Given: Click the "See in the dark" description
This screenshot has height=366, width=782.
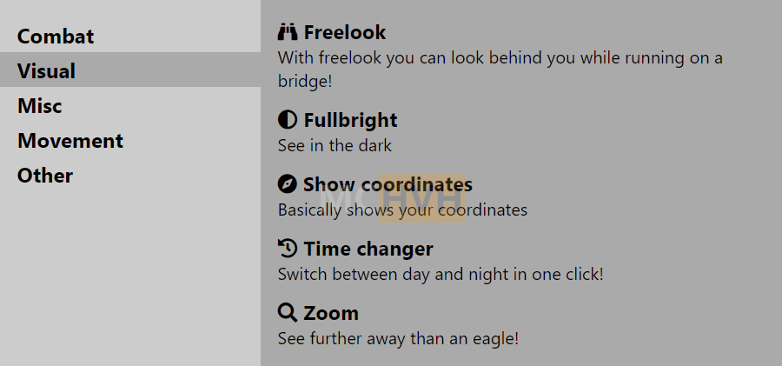Looking at the screenshot, I should pyautogui.click(x=335, y=145).
